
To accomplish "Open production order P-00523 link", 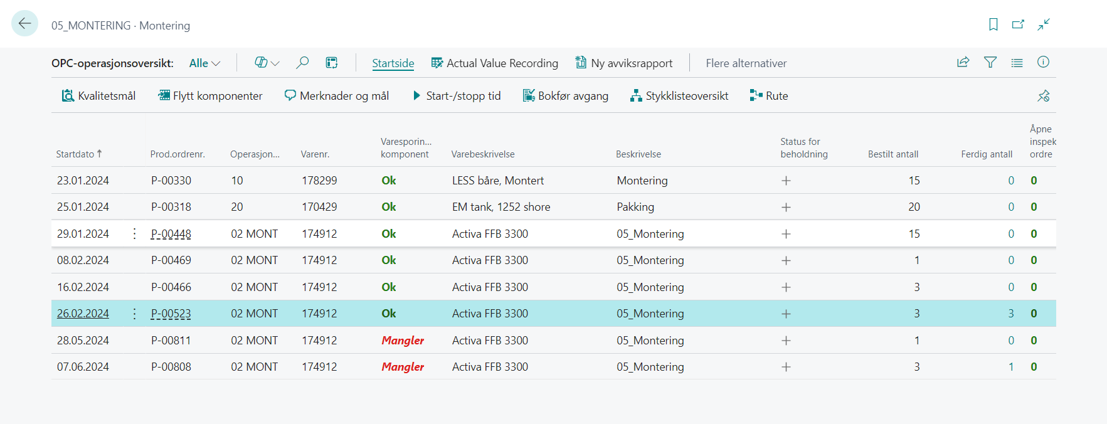I will click(171, 314).
